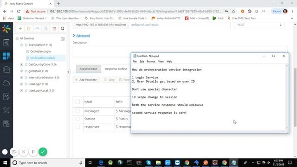The width and height of the screenshot is (297, 167).
Task: Open the Reports chart icon
Action: coord(6,96)
